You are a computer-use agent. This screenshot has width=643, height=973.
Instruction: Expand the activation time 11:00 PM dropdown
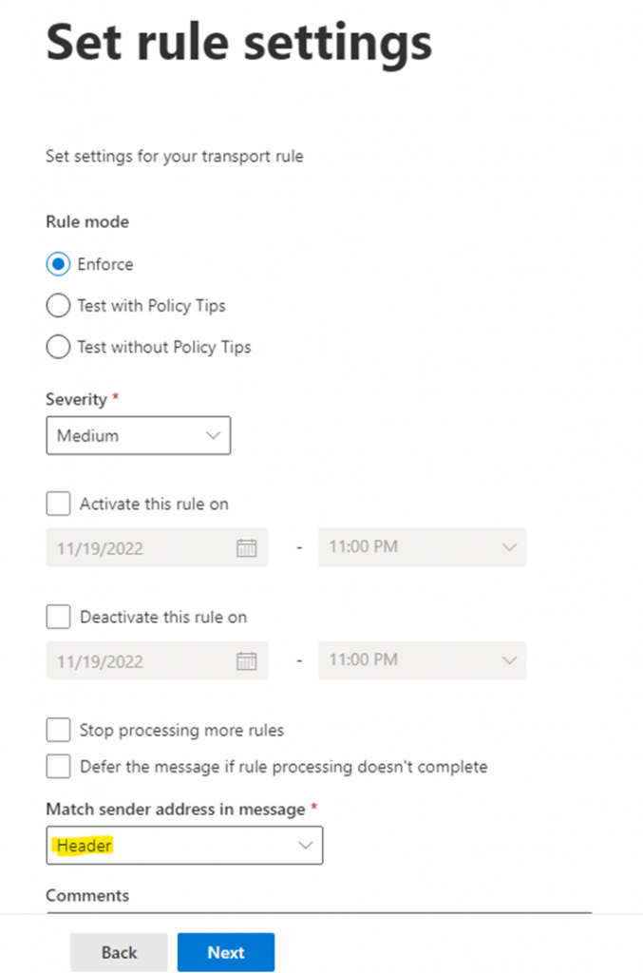coord(422,547)
